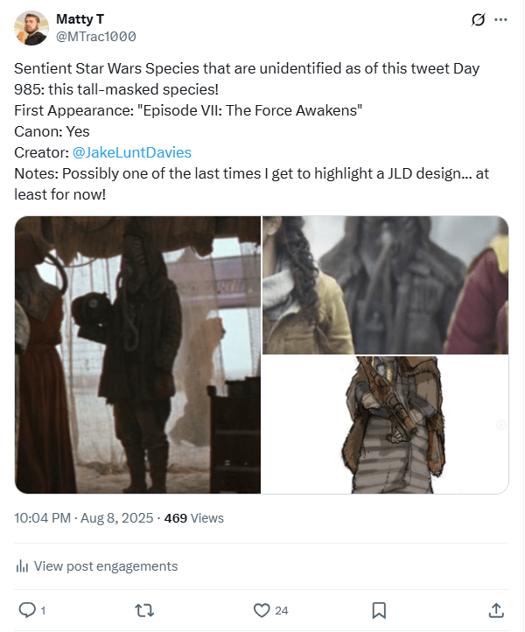Image resolution: width=525 pixels, height=632 pixels.
Task: Open the left silhouette image of masked figure
Action: pyautogui.click(x=137, y=355)
